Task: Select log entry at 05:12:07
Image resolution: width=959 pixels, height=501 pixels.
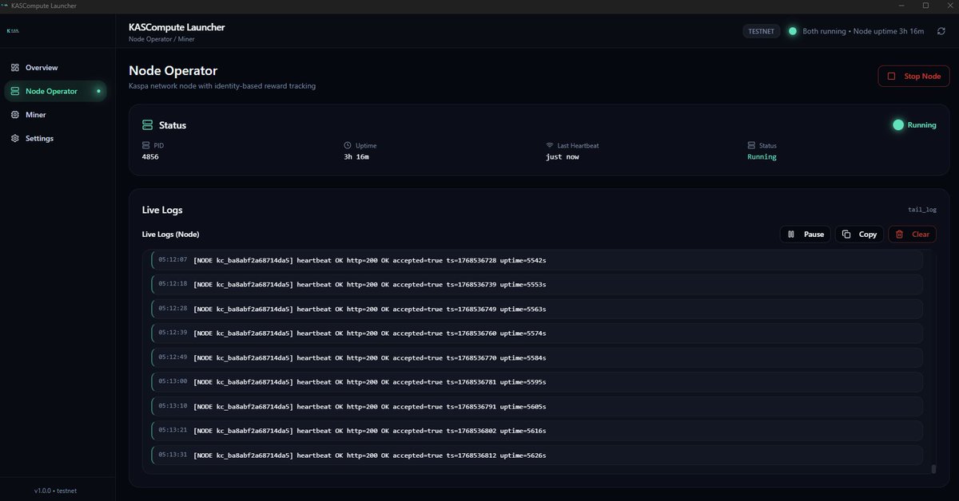Action: click(537, 260)
